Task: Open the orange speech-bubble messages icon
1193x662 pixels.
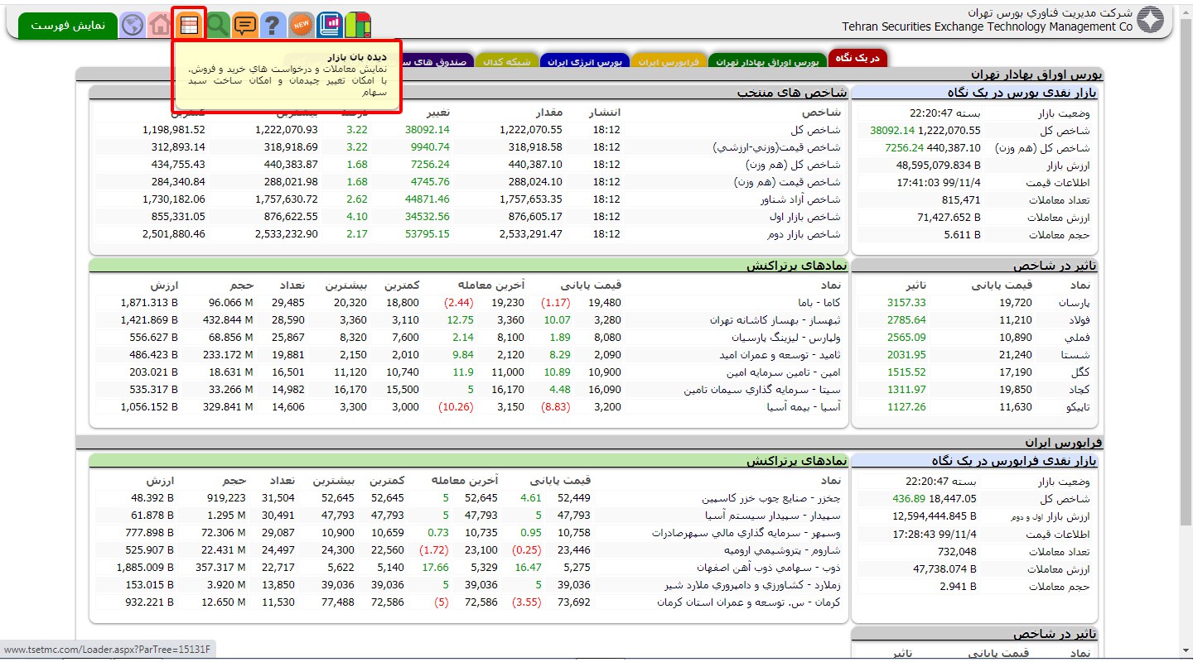Action: click(x=245, y=25)
